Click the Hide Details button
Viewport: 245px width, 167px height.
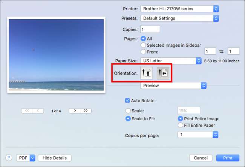pyautogui.click(x=55, y=158)
